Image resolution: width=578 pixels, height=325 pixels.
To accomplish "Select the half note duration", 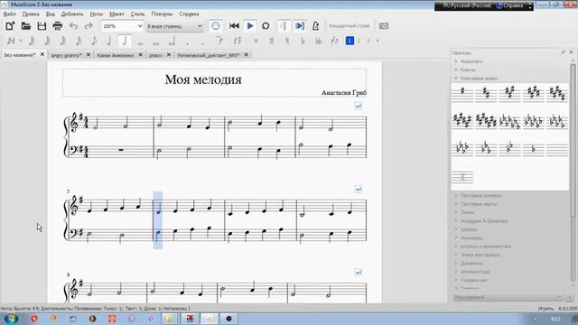I will (125, 41).
